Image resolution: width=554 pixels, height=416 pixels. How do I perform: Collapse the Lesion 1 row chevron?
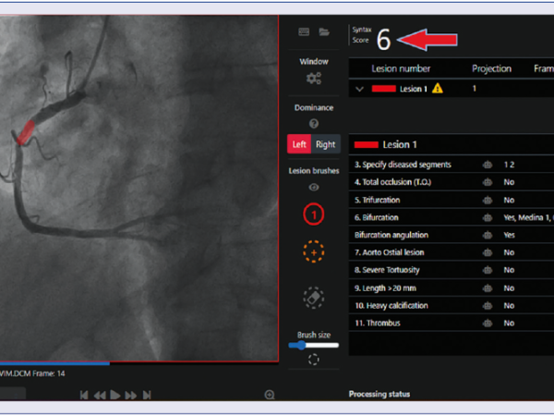coord(359,89)
